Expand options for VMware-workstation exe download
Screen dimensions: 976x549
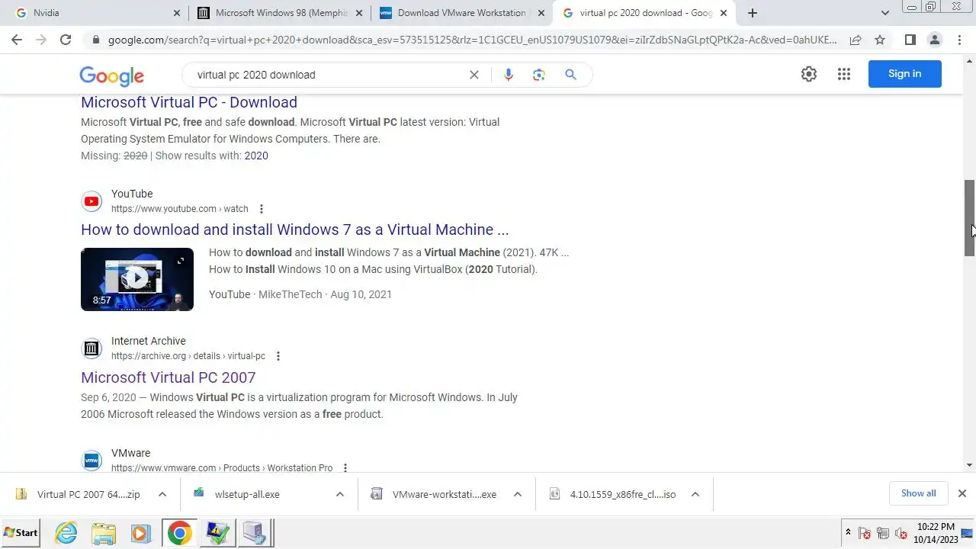coord(518,494)
